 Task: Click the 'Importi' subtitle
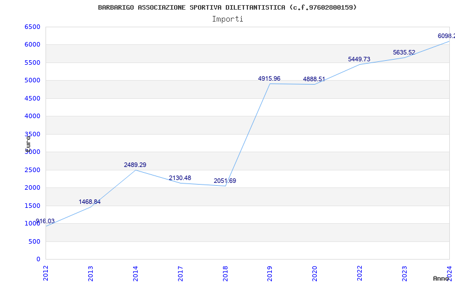pyautogui.click(x=227, y=19)
